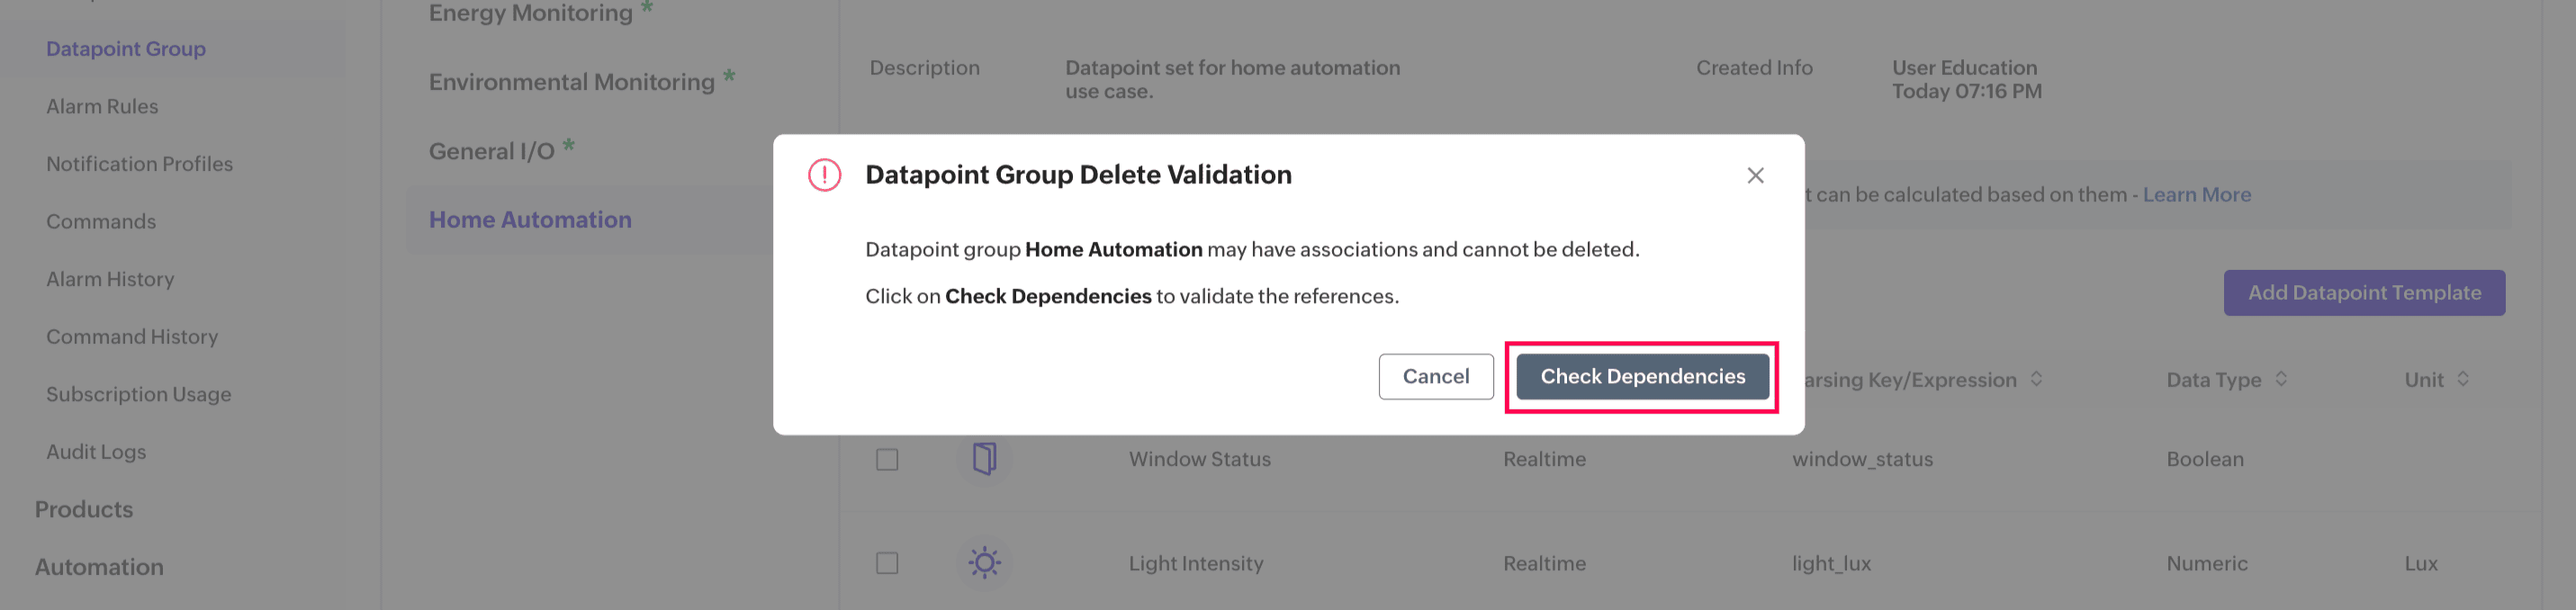This screenshot has width=2576, height=610.
Task: Sort the Data Type column
Action: (x=2281, y=379)
